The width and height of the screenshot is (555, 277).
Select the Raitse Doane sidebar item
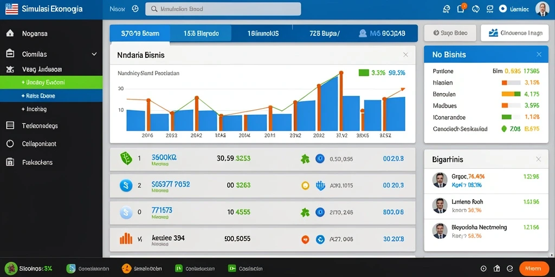coord(51,95)
